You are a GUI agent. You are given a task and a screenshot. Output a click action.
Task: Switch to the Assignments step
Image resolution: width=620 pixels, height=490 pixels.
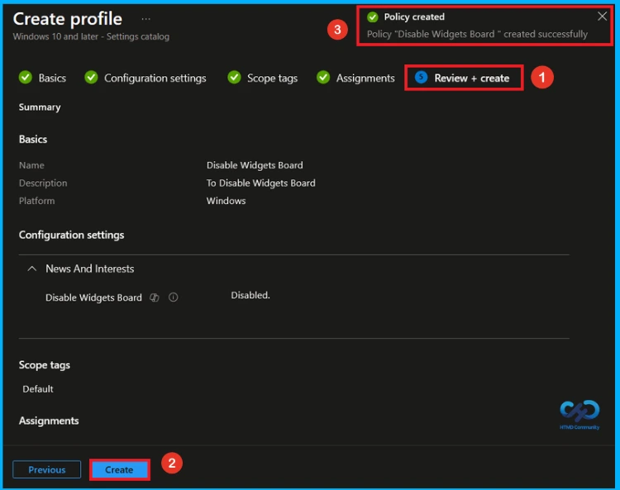[x=355, y=78]
